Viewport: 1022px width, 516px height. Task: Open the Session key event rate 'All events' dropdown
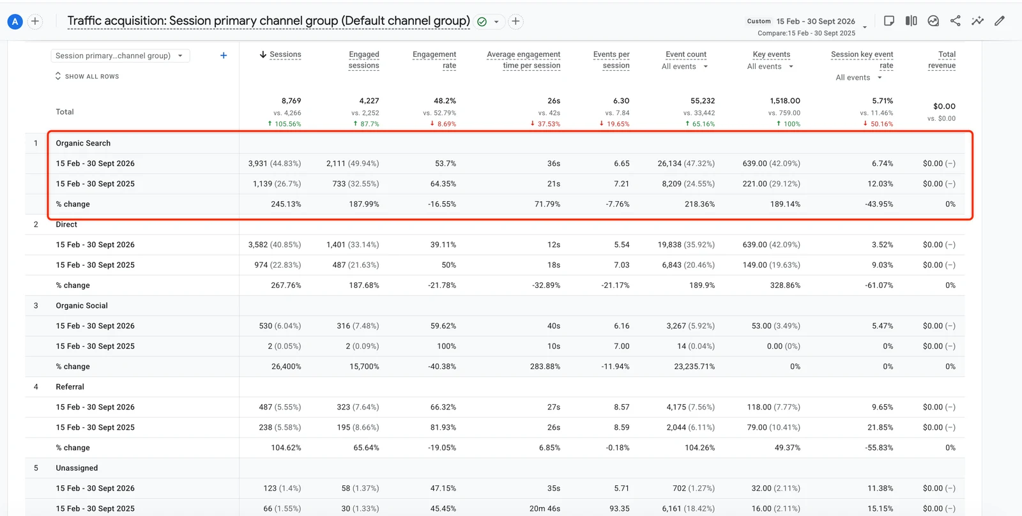click(x=859, y=78)
